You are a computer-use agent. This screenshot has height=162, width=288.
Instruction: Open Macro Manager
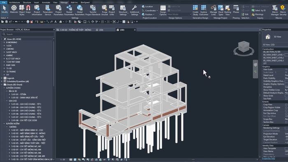click(x=275, y=10)
